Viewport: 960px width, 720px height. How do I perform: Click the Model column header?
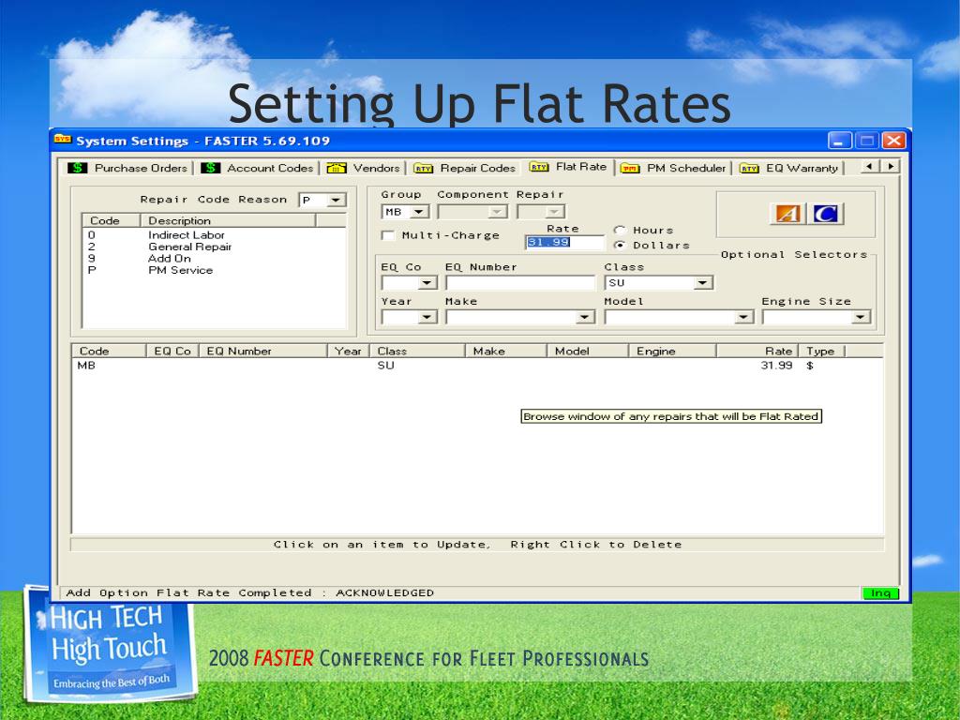pyautogui.click(x=588, y=351)
